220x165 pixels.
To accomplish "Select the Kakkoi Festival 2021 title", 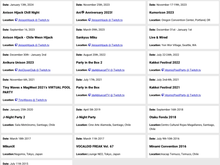I will [165, 88].
